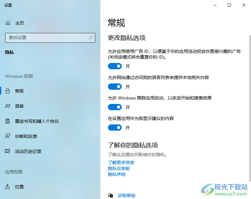251x199 pixels.
Task: Click the timeline icon for 活动历史记录
Action: click(8, 151)
